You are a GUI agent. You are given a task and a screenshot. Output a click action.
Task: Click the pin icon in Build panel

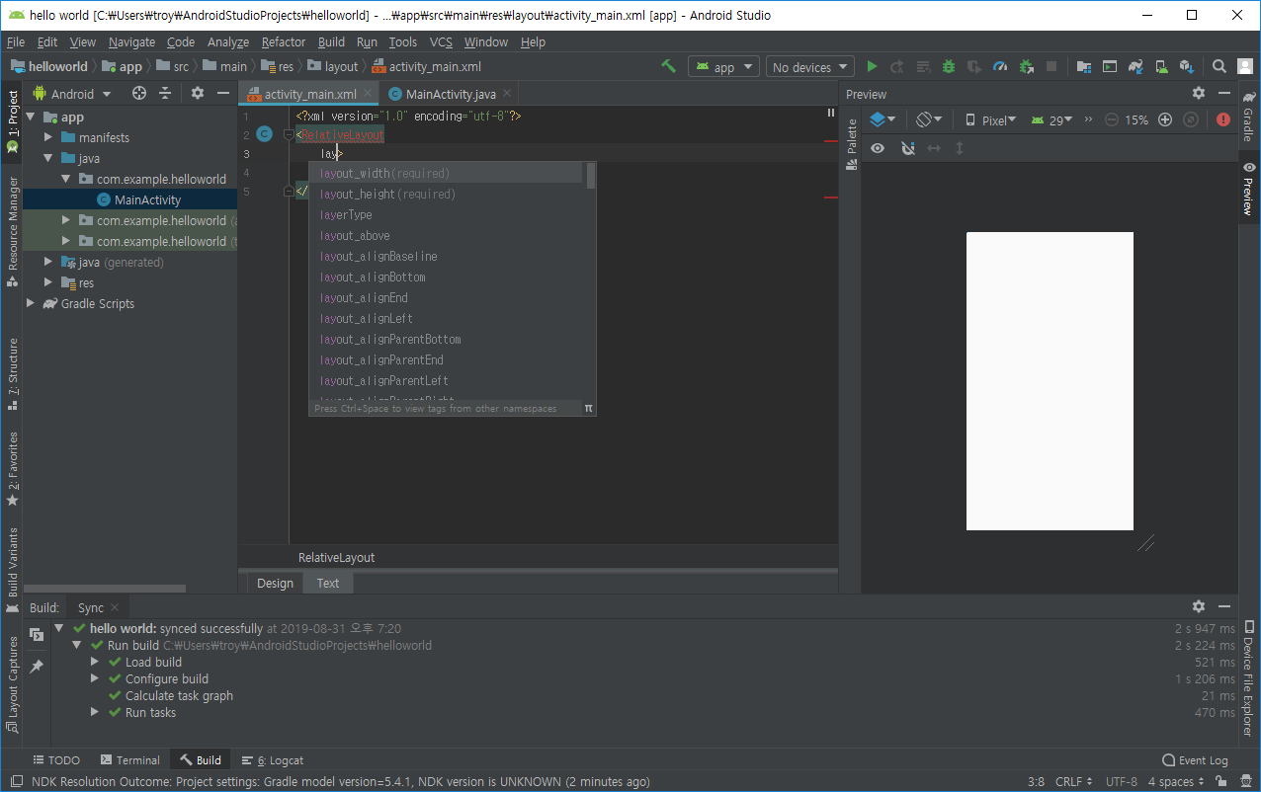37,667
